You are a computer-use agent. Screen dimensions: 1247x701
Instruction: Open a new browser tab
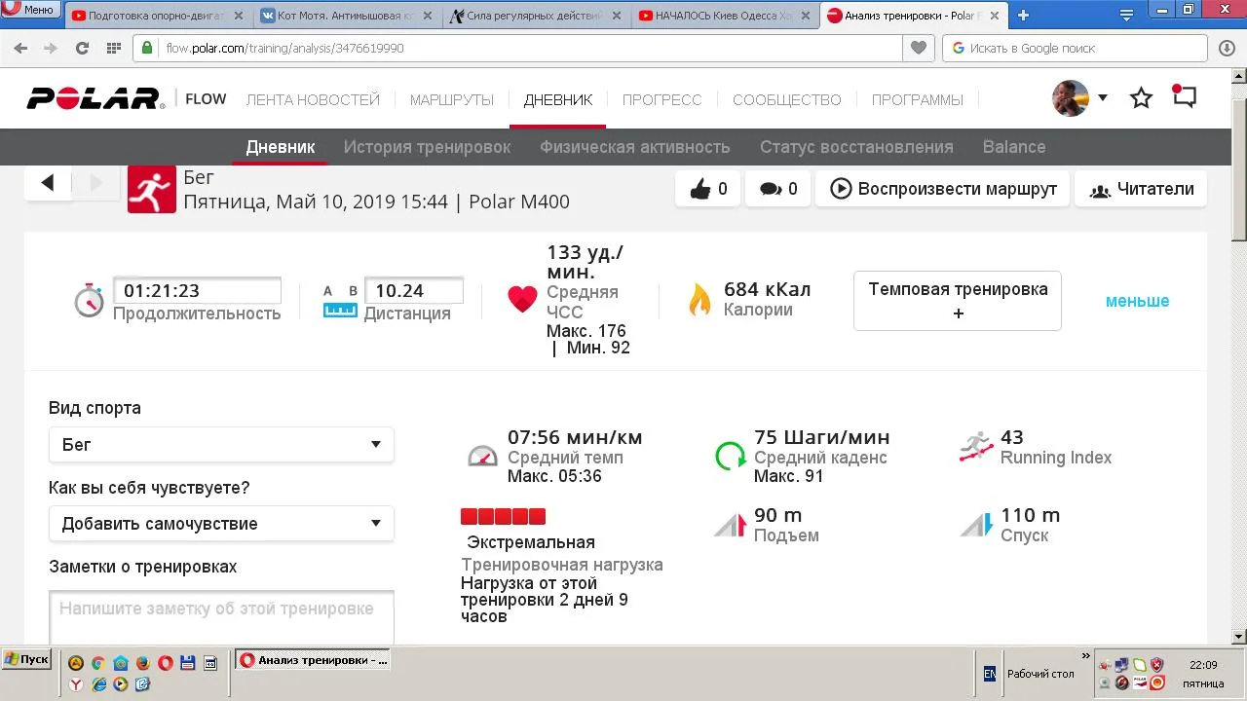[1023, 15]
